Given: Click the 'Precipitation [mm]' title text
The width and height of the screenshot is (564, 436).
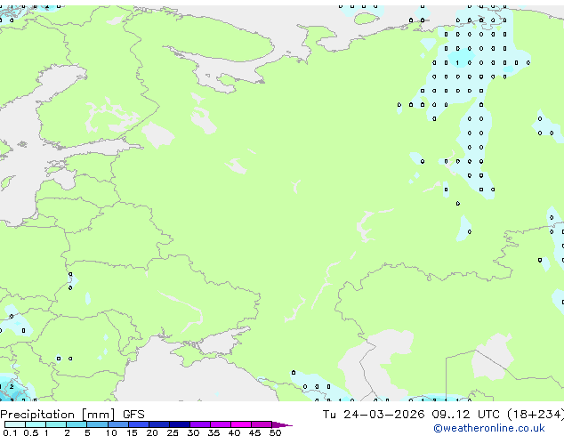Looking at the screenshot, I should (58, 415).
